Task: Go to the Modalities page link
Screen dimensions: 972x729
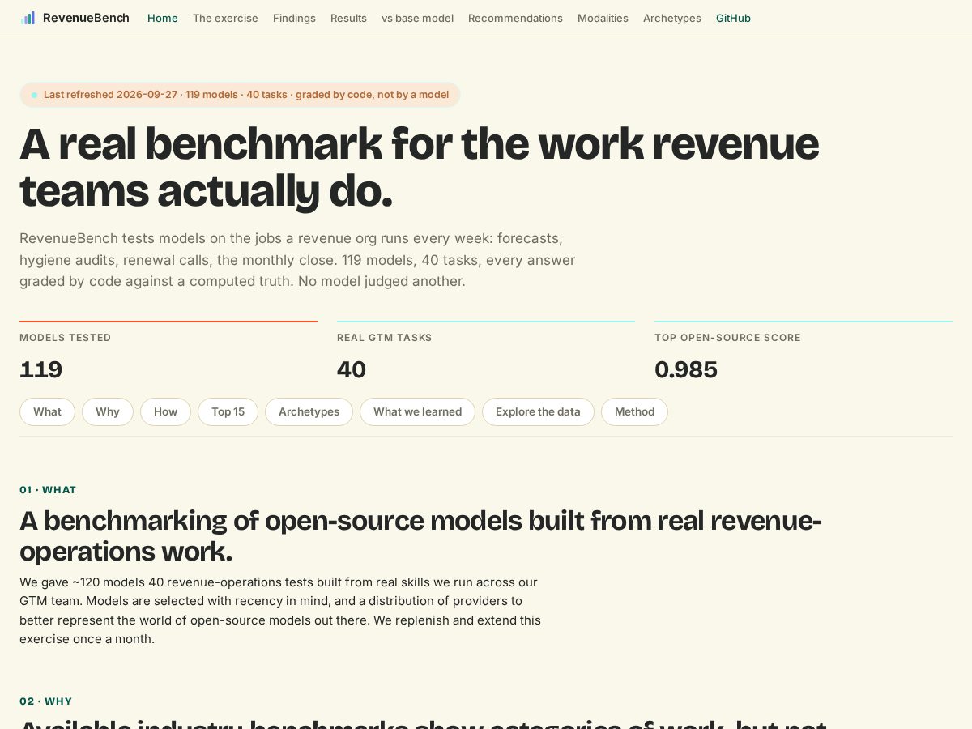Action: (603, 18)
